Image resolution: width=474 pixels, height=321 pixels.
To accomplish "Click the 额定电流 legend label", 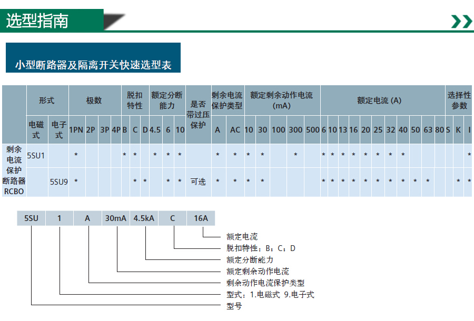I will click(x=242, y=236).
